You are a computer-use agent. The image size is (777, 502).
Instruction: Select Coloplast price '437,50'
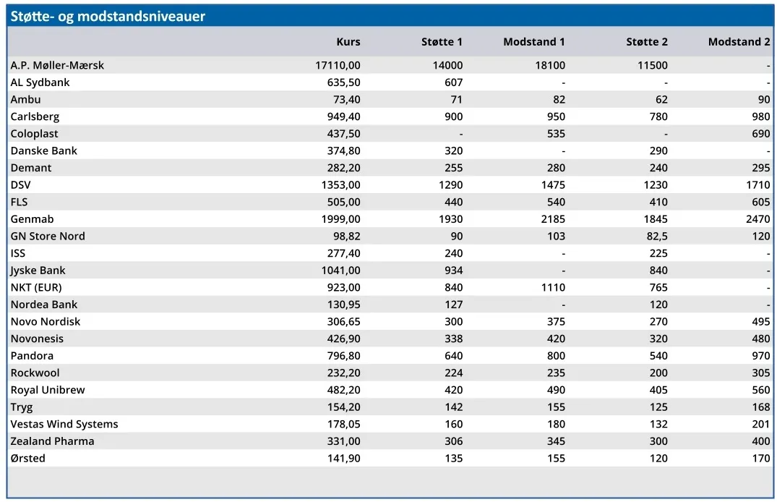tap(343, 133)
